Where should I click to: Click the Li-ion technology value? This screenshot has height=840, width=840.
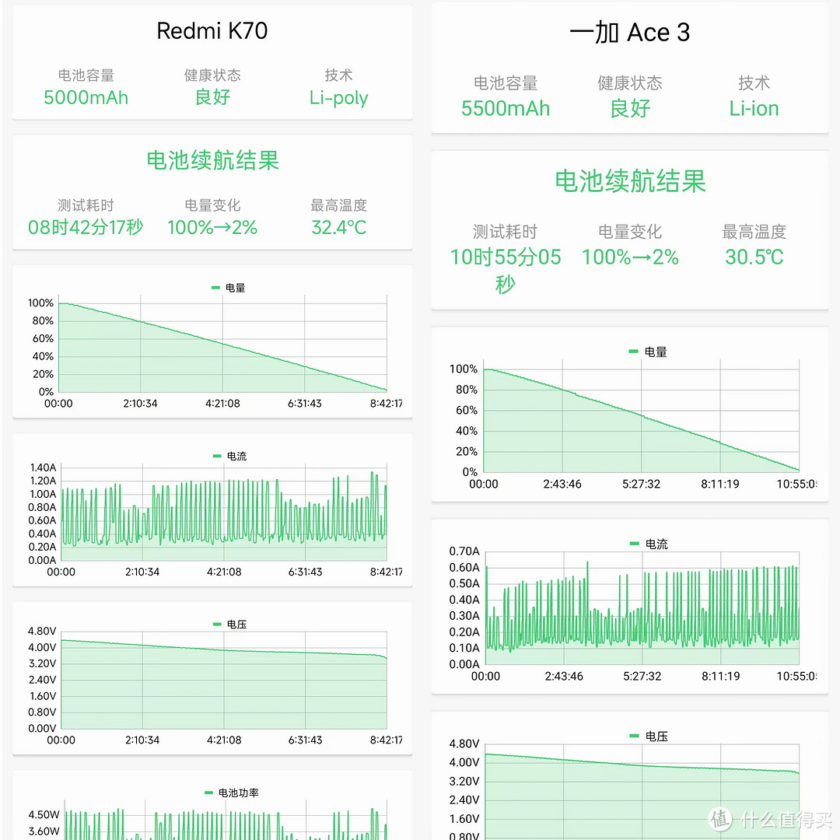pos(754,108)
